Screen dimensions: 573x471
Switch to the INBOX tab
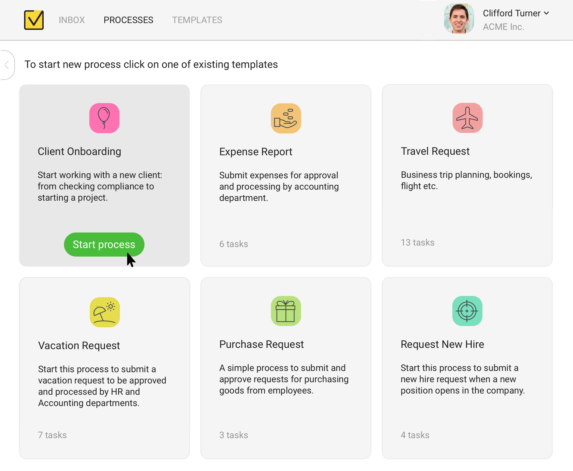(72, 20)
